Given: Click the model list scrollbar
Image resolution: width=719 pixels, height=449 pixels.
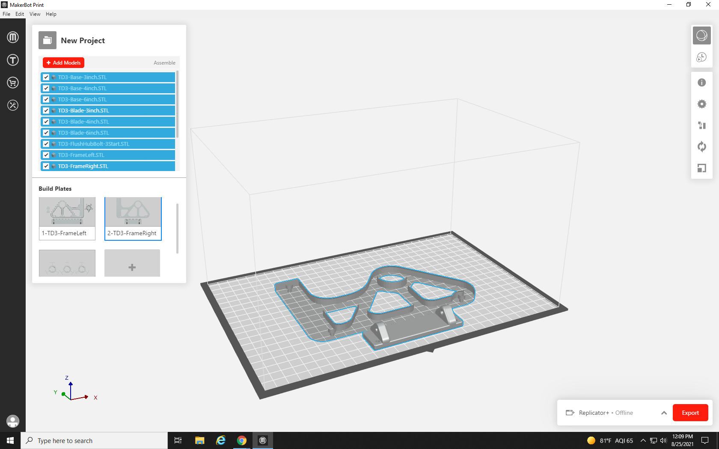Looking at the screenshot, I should 177,104.
